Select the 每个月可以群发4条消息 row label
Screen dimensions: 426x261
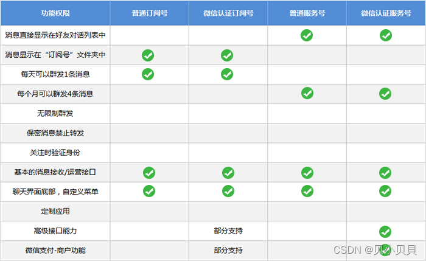55,94
